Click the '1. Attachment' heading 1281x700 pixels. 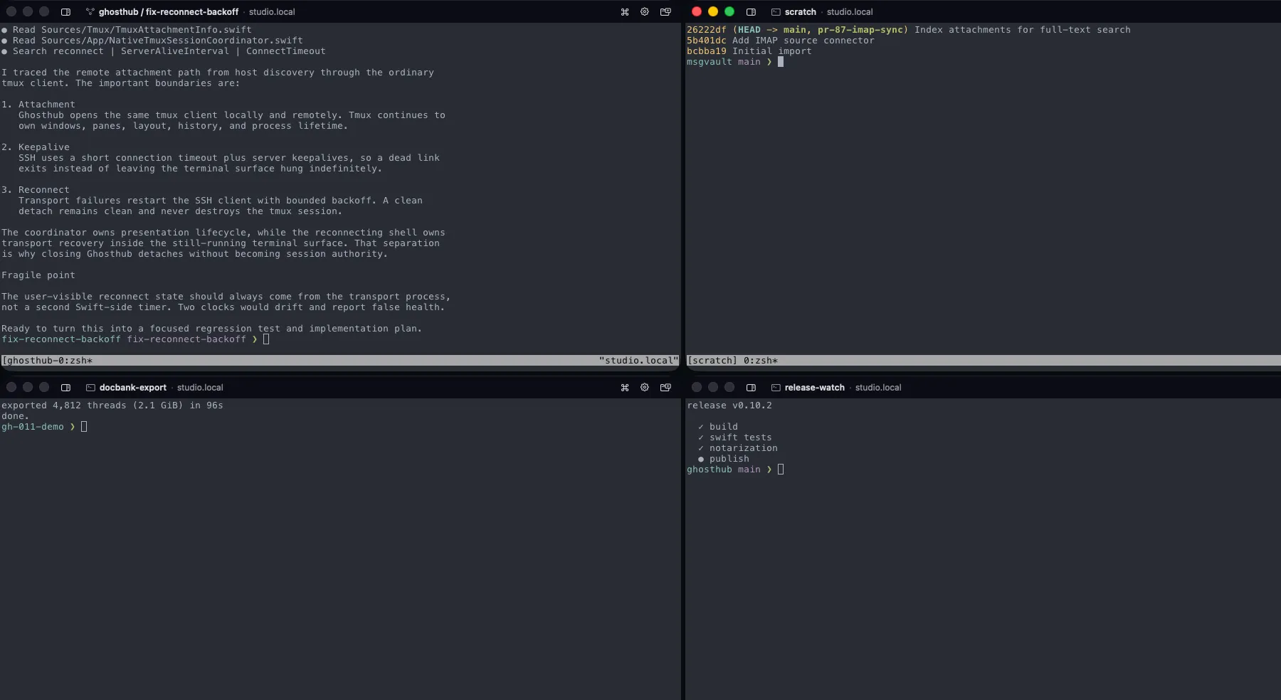38,105
